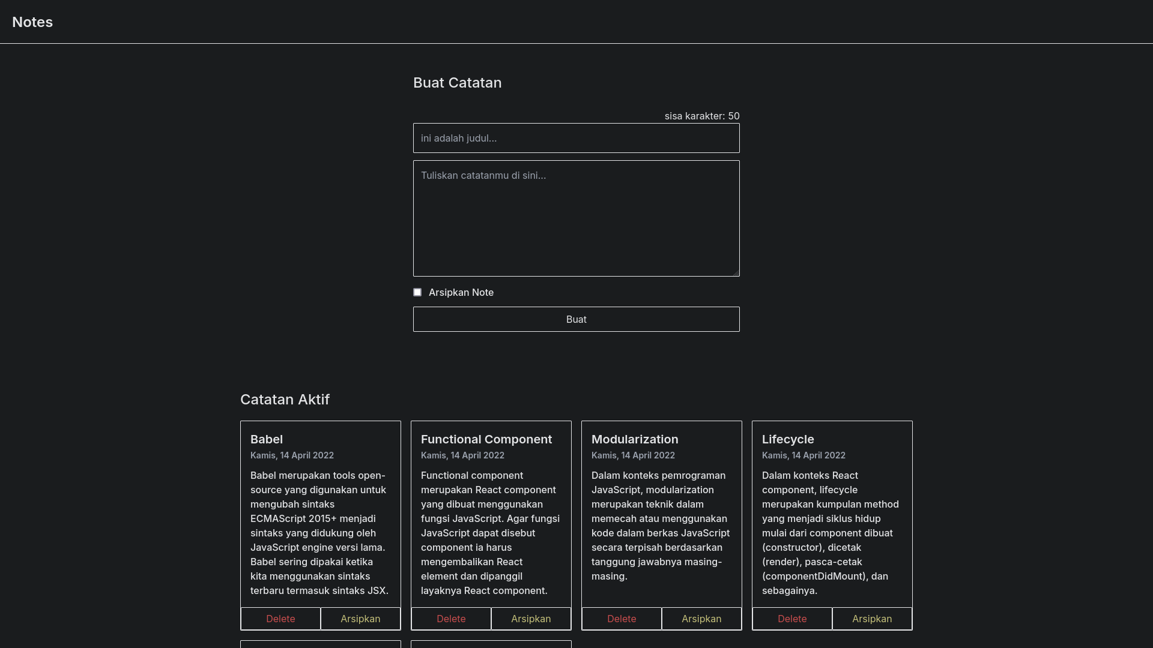Delete the Functional Component note
Viewport: 1153px width, 648px height.
pos(451,619)
